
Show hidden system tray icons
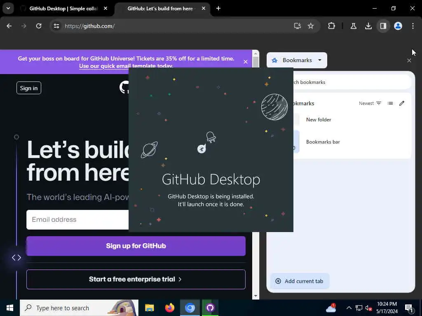coord(349,308)
